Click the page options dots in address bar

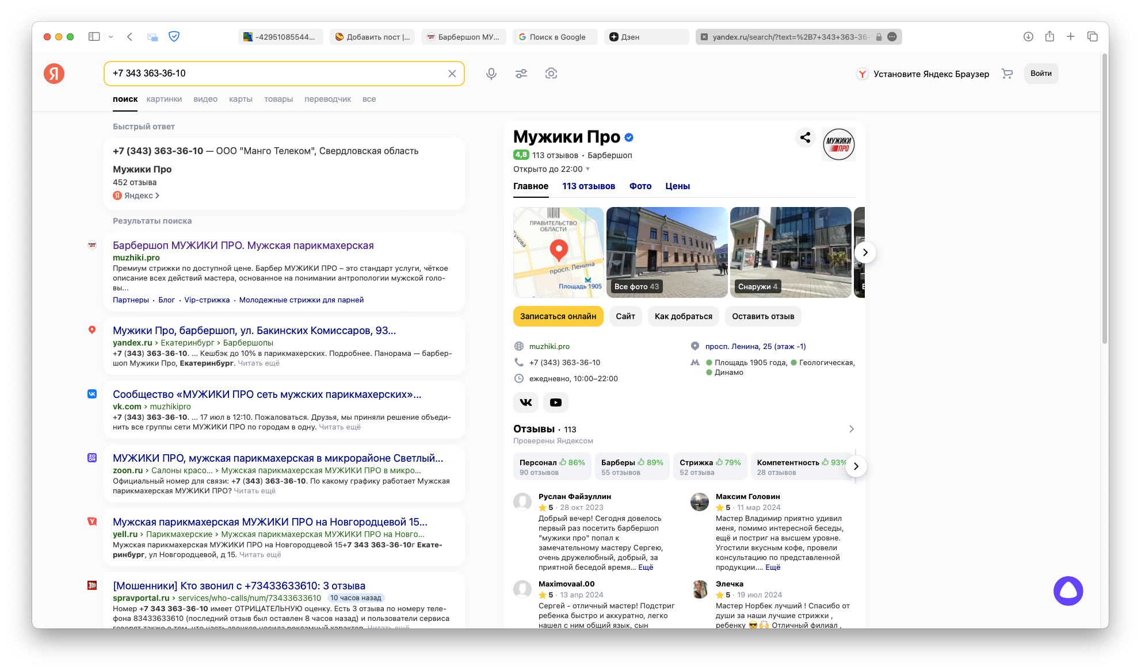click(x=892, y=37)
